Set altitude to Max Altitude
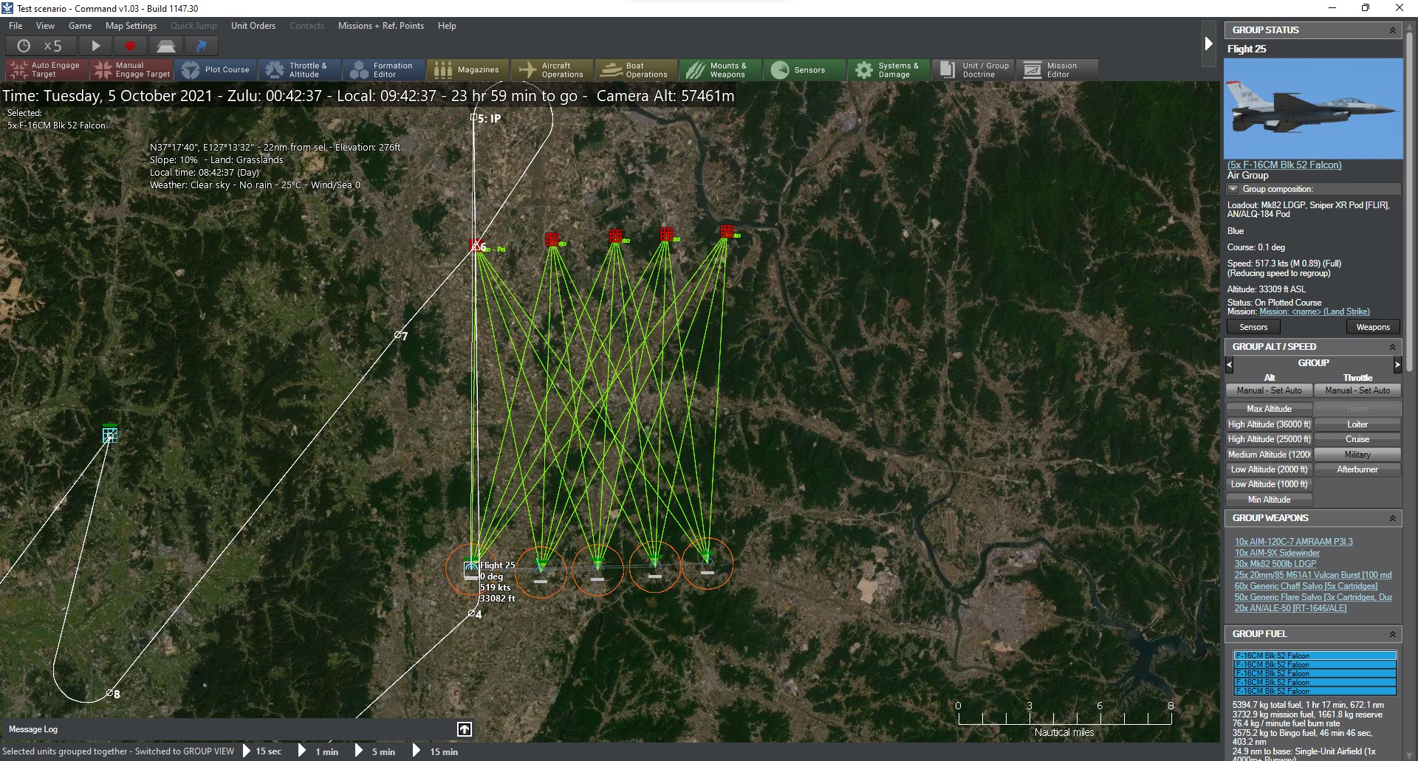The image size is (1418, 761). (x=1269, y=409)
